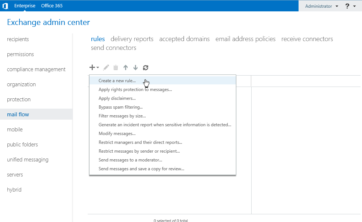Open the mobile section

(15, 130)
